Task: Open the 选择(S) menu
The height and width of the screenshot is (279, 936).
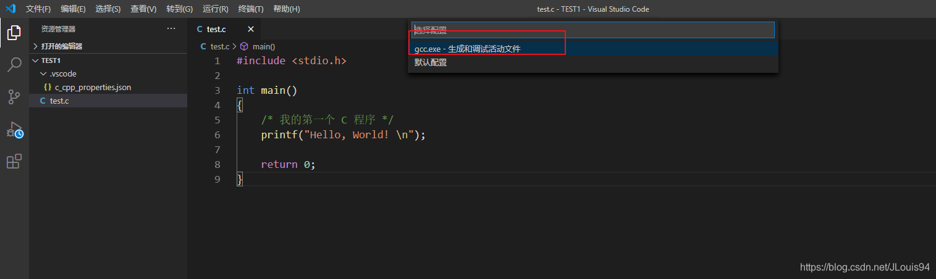Action: tap(108, 9)
